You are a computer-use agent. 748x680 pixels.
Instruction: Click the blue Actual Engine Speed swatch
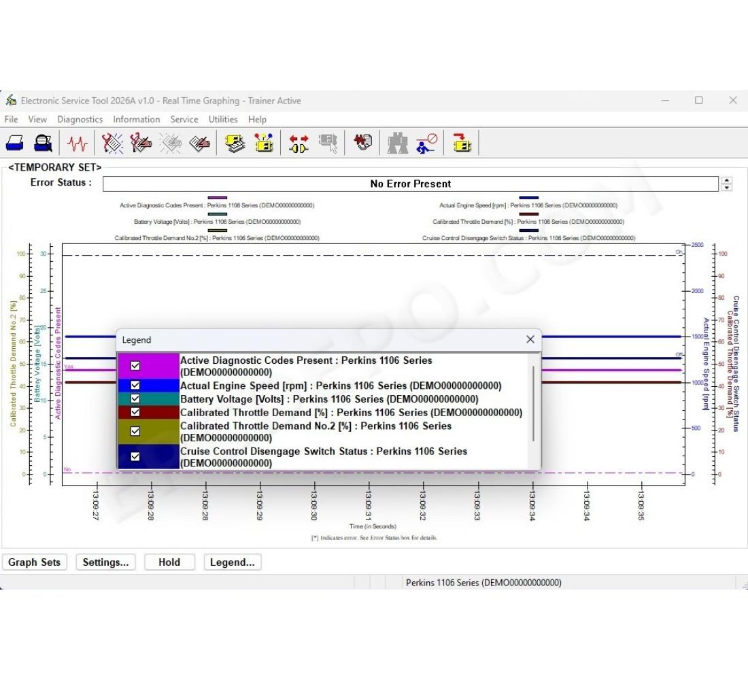click(x=148, y=385)
